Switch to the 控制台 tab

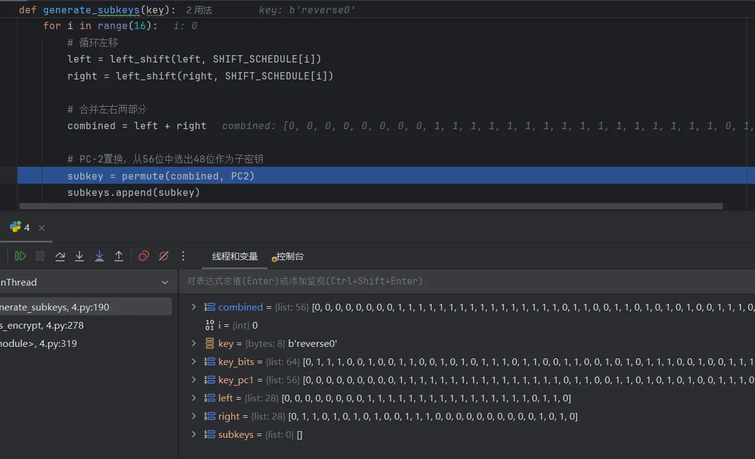(x=289, y=256)
